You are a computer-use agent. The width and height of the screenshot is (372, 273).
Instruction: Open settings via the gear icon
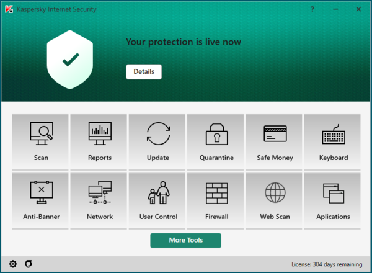click(13, 264)
